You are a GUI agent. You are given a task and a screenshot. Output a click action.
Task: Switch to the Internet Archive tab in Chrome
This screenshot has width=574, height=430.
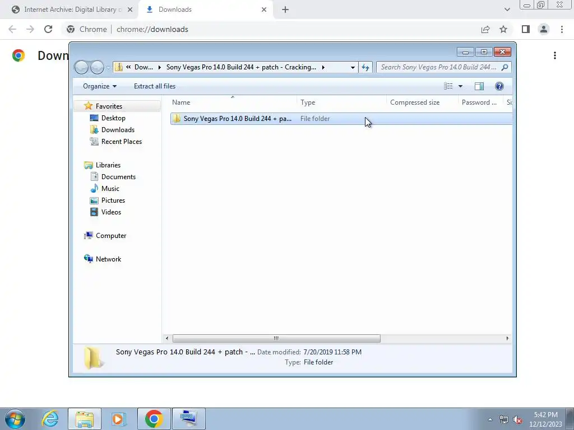[x=70, y=10]
